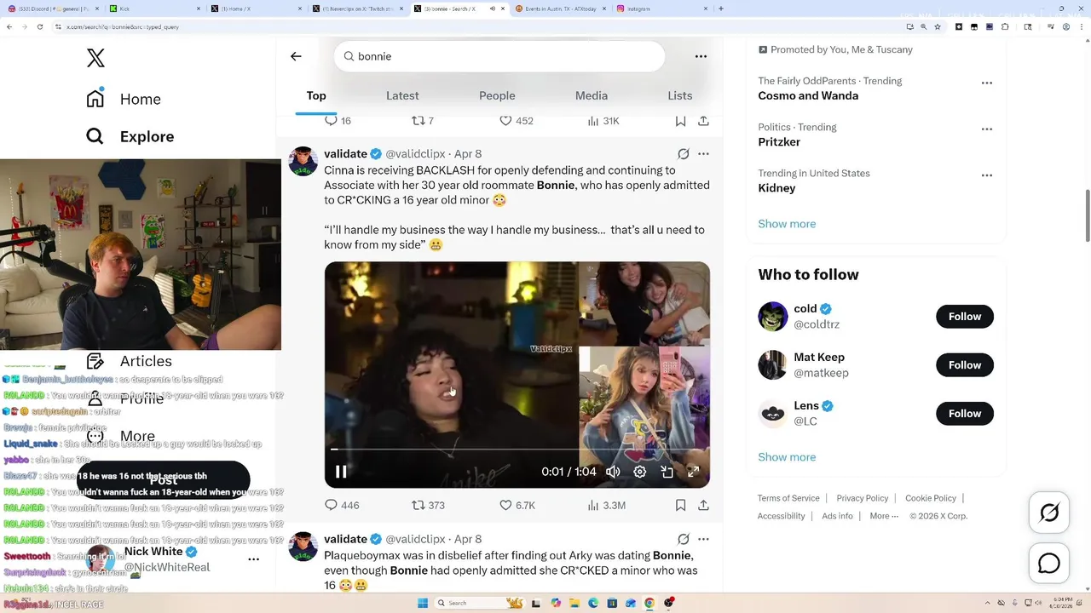This screenshot has height=613, width=1091.
Task: Go back with the arrow beside the search box
Action: point(296,56)
